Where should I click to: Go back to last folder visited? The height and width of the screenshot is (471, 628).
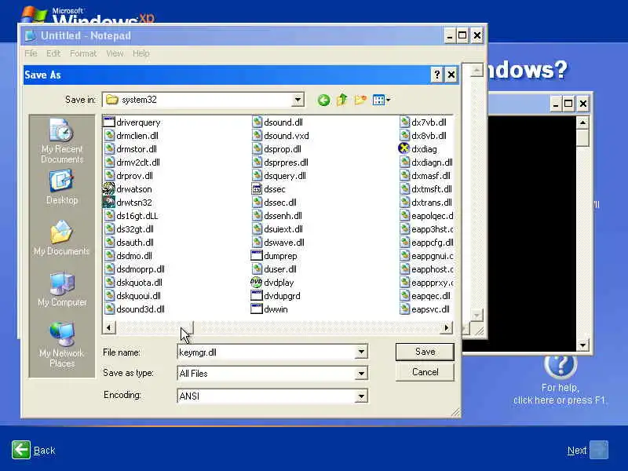click(x=323, y=100)
